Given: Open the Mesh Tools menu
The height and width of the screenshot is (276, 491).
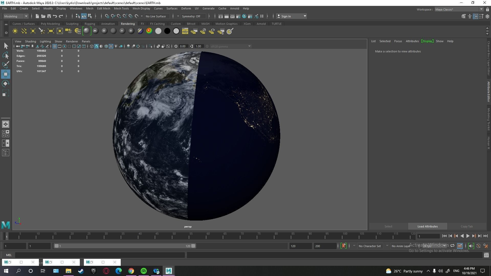Looking at the screenshot, I should tap(121, 8).
